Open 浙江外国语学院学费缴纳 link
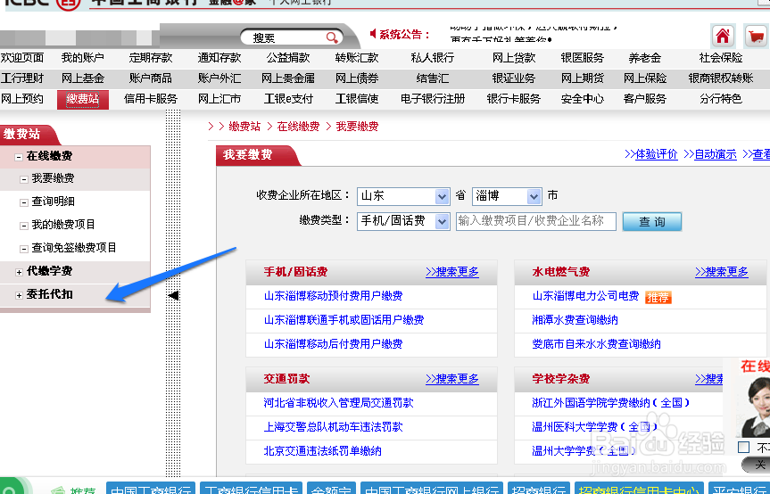This screenshot has height=494, width=770. (x=610, y=403)
